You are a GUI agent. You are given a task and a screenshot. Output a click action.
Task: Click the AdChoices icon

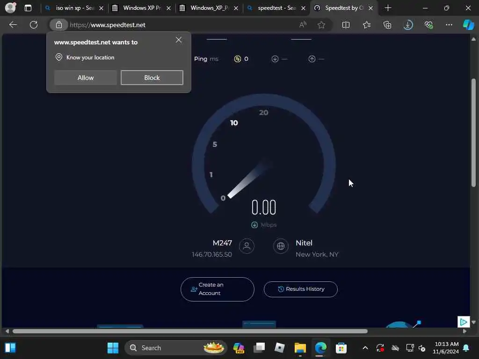tap(464, 322)
